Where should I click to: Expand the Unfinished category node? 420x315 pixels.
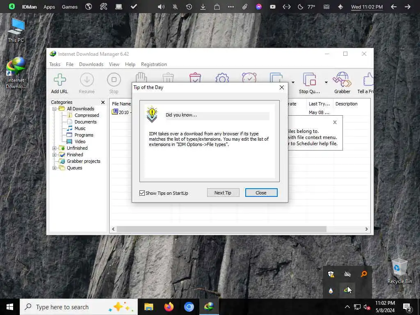click(x=55, y=148)
